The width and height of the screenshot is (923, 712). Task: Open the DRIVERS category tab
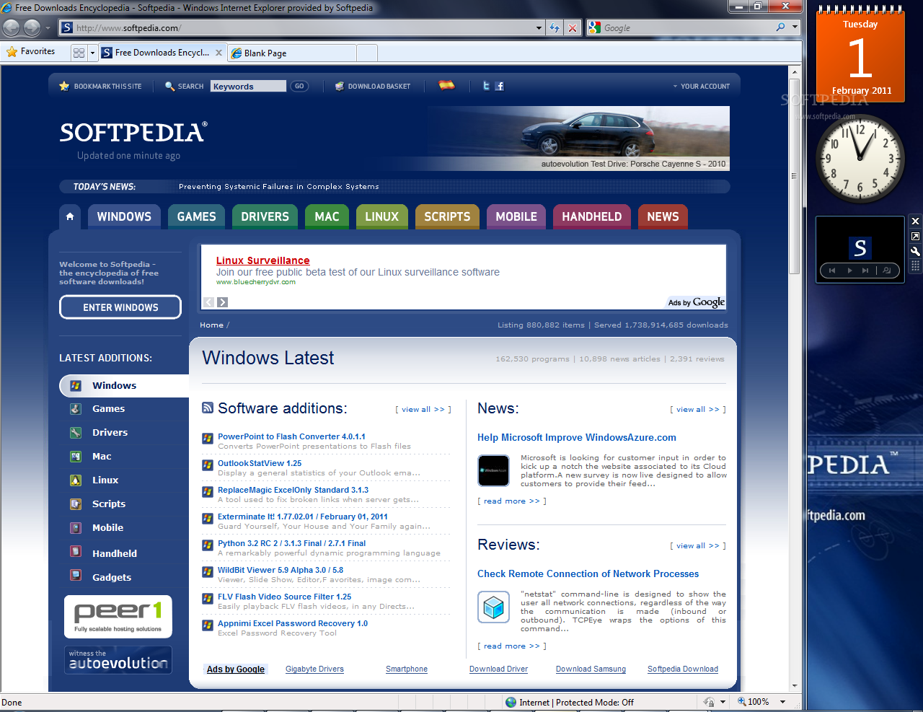point(265,216)
